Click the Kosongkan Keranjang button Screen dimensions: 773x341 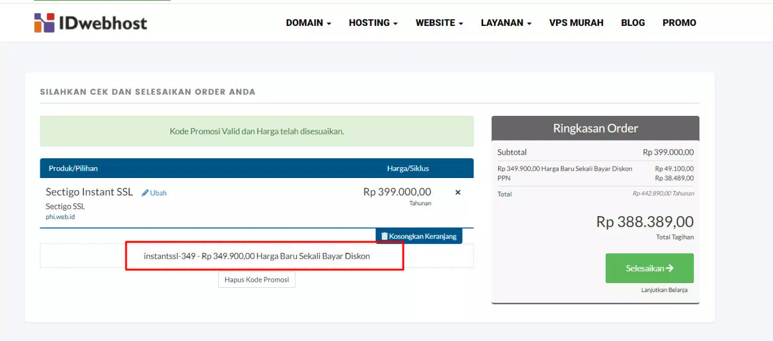[419, 236]
